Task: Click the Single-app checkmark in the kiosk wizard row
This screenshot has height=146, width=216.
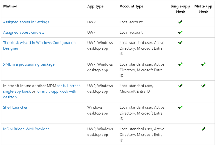Action: click(x=180, y=42)
